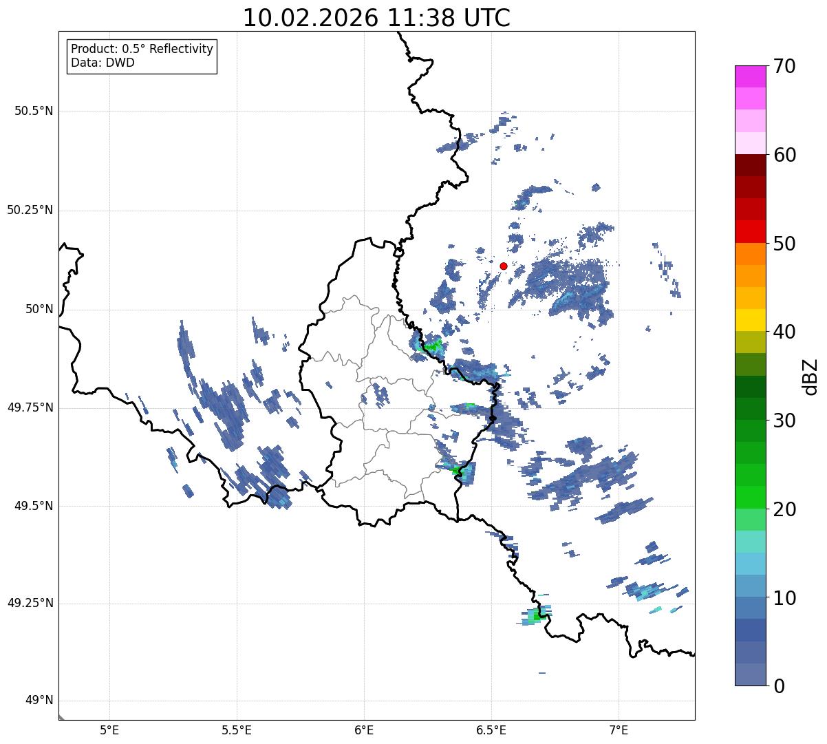Click the latitude label 50.5°N
The width and height of the screenshot is (827, 744).
pos(34,111)
